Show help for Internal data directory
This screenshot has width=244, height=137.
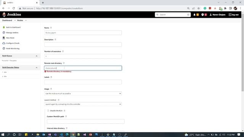[67, 128]
